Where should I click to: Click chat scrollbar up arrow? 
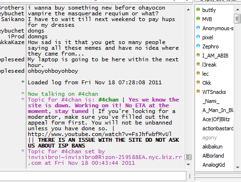(x=188, y=10)
